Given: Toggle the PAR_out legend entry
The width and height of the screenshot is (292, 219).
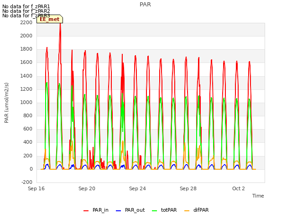Looking at the screenshot, I should (130, 210).
